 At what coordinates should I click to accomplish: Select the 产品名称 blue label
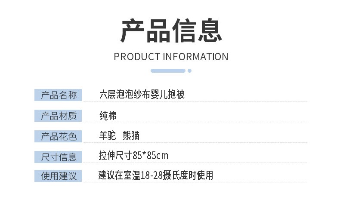click(x=58, y=95)
